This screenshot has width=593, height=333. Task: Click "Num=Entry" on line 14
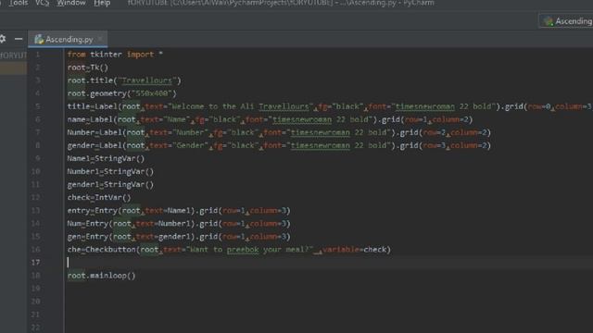click(88, 224)
